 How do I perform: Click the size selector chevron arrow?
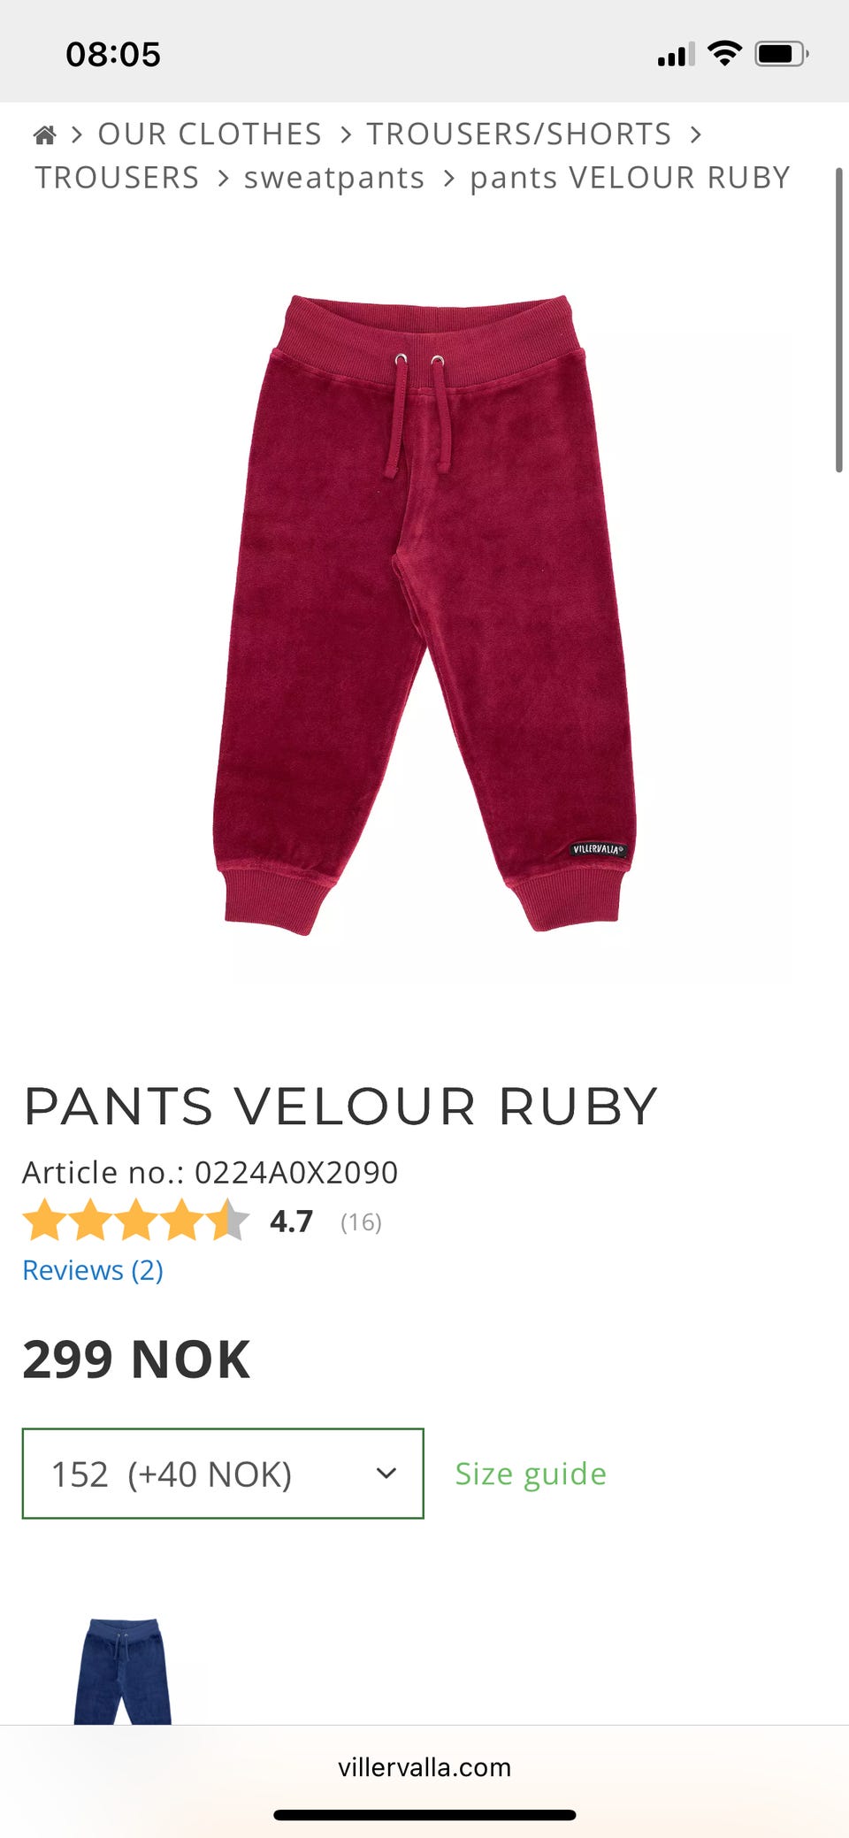386,1474
